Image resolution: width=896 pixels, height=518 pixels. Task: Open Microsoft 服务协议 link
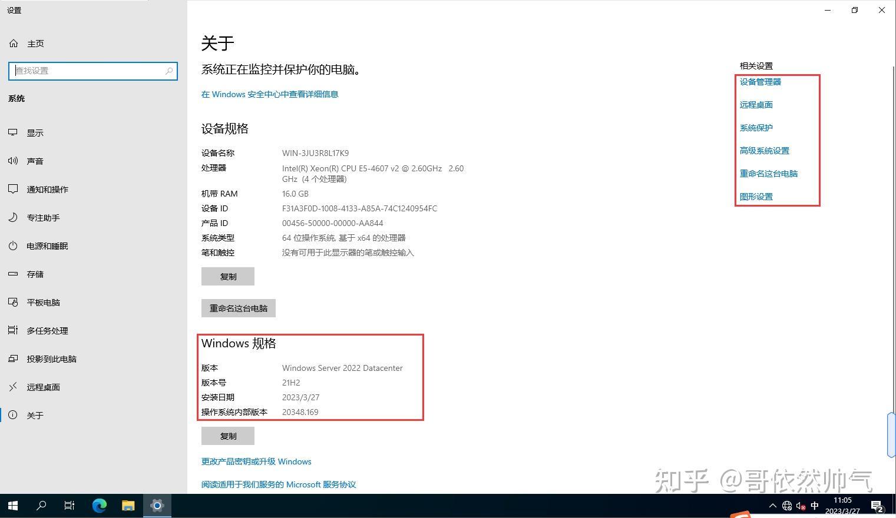coord(279,484)
